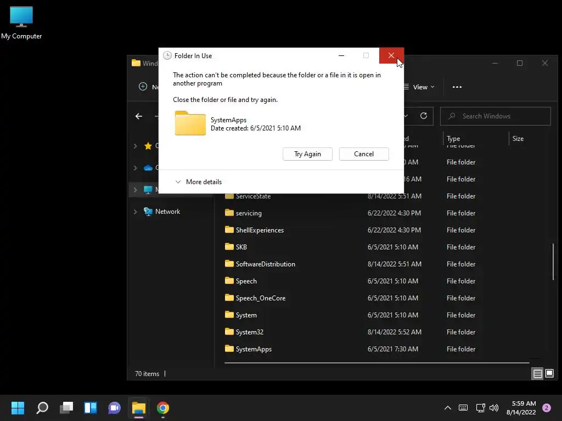Click the New plus icon in Explorer toolbar

143,87
